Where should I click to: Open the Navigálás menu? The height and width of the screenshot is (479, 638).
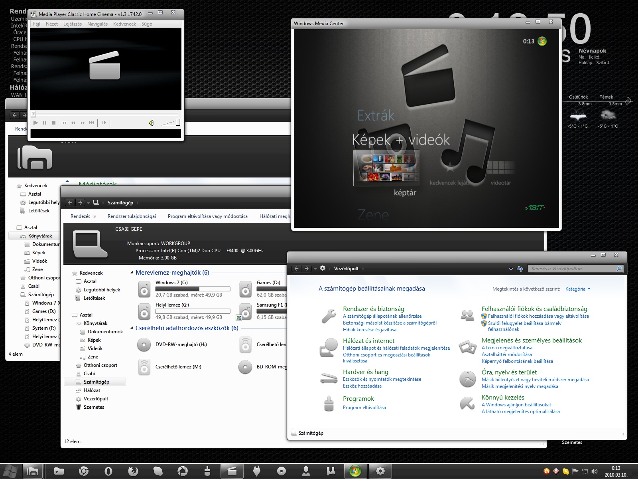coord(97,24)
